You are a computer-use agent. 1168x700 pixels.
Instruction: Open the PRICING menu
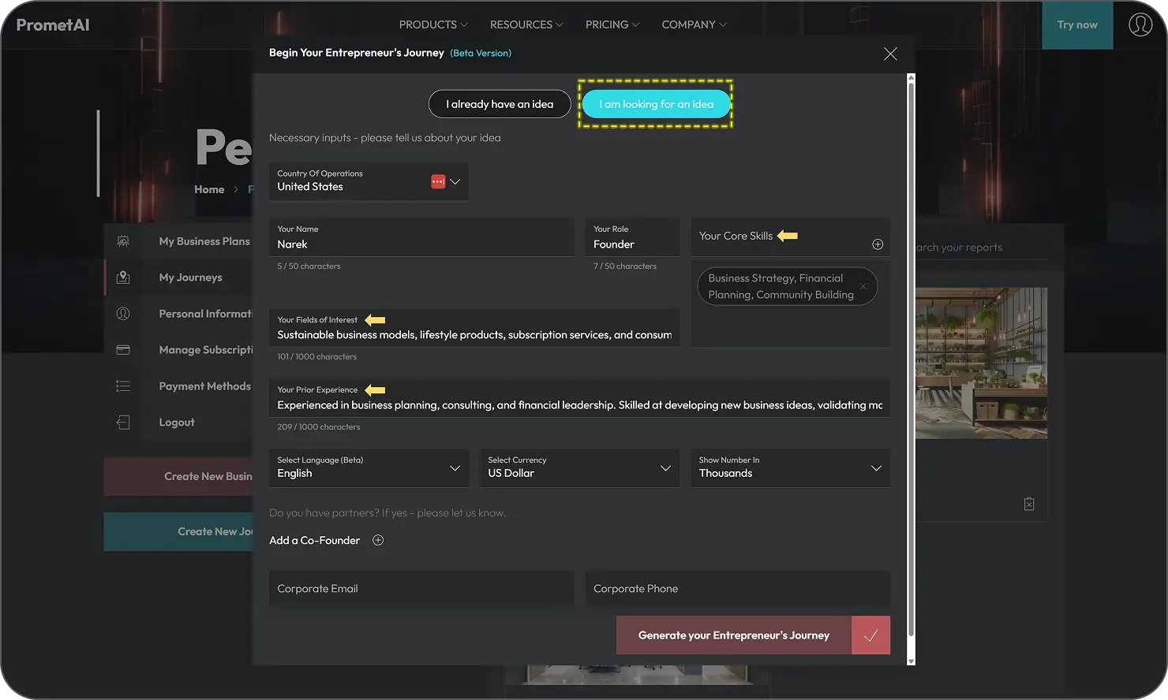[x=612, y=24]
